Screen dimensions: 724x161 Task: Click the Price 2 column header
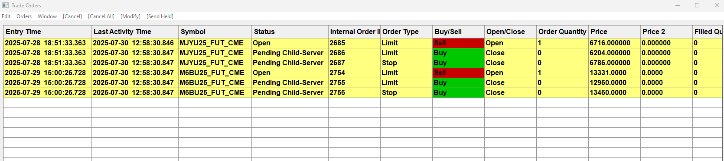click(x=666, y=32)
